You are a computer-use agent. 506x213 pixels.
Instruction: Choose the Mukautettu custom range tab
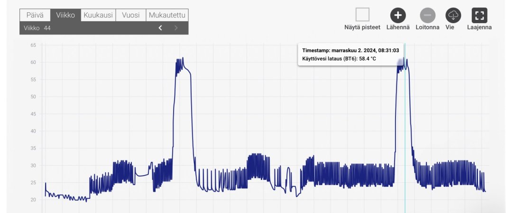(x=167, y=15)
